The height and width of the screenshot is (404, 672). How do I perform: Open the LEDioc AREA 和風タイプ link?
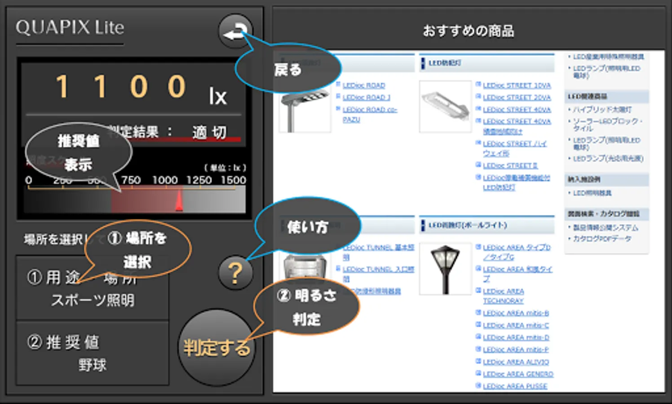click(x=517, y=274)
